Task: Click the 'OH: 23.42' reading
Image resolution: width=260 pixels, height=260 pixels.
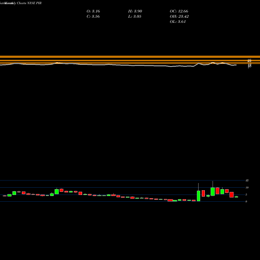Action: [x=179, y=17]
